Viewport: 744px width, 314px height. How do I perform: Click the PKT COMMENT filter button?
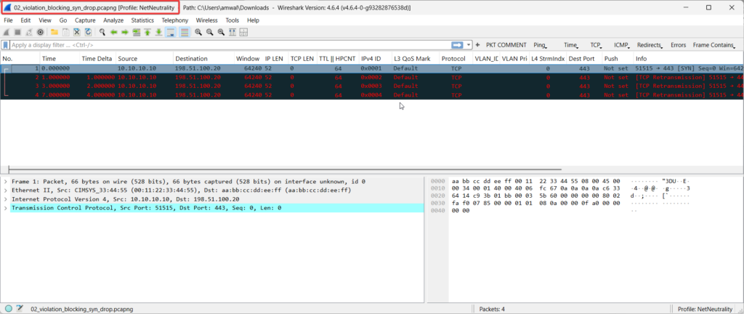[x=506, y=45]
